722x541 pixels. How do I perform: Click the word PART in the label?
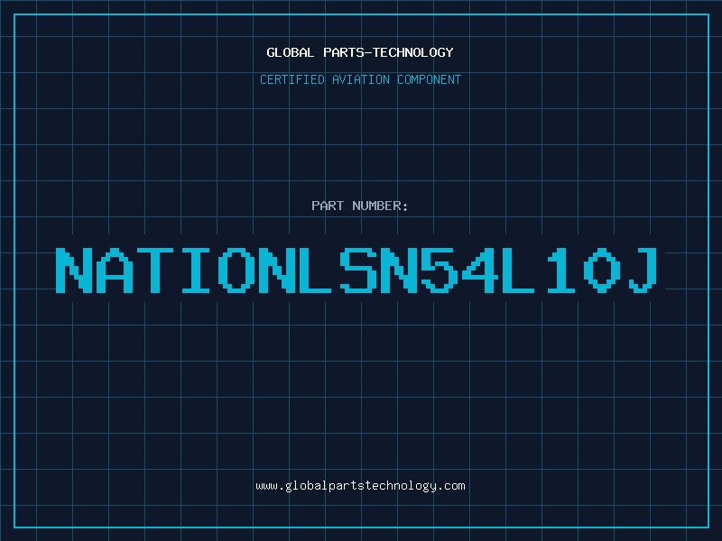point(328,206)
